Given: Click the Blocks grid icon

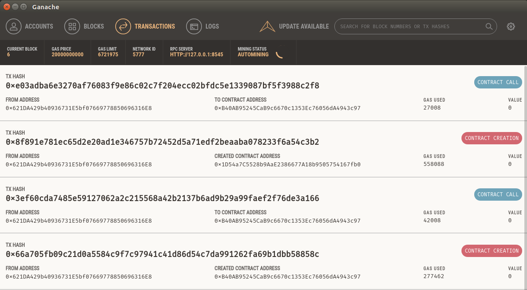Looking at the screenshot, I should point(72,26).
